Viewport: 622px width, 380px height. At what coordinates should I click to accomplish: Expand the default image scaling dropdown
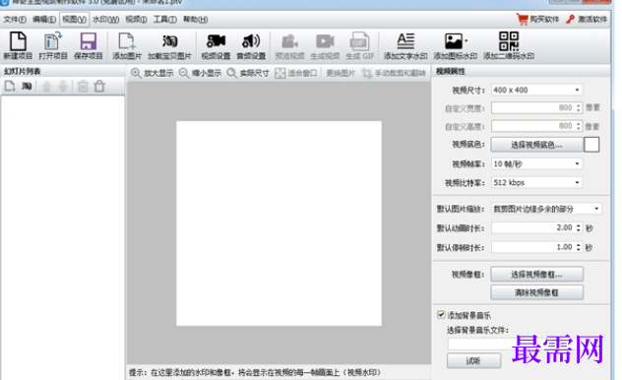pyautogui.click(x=546, y=209)
